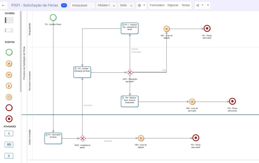
Task: Open the 100% zoom dropdown
Action: (126, 5)
